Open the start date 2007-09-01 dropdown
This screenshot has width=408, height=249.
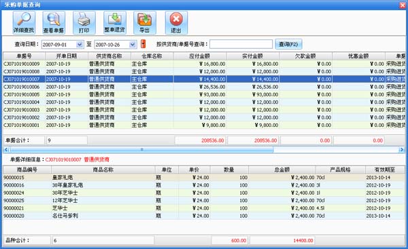tap(80, 45)
